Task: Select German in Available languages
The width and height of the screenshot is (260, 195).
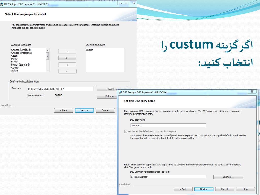Action: pyautogui.click(x=15, y=68)
